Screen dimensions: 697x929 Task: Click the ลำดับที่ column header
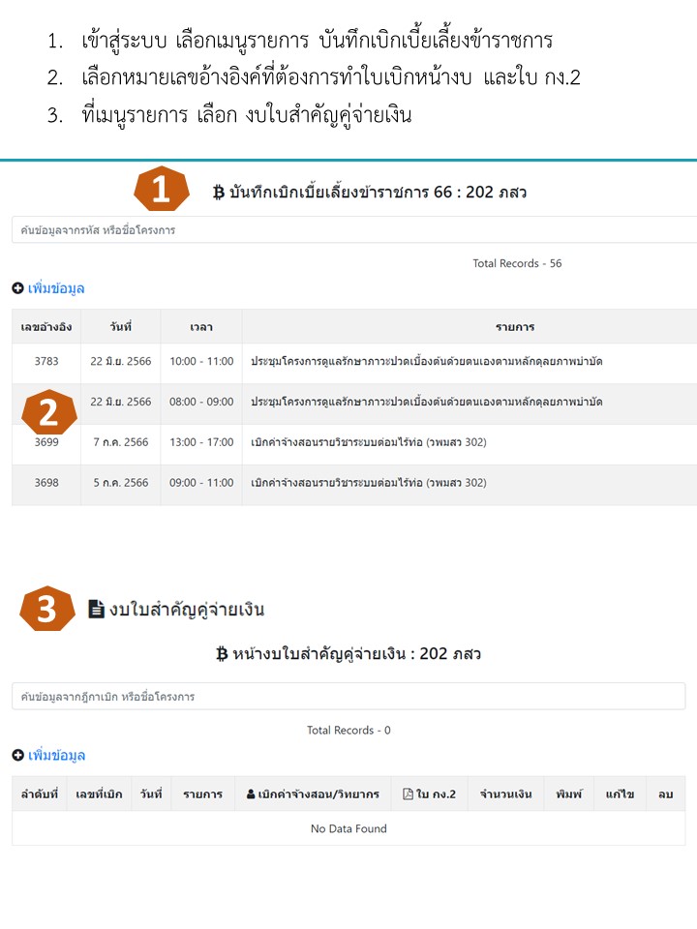(39, 794)
